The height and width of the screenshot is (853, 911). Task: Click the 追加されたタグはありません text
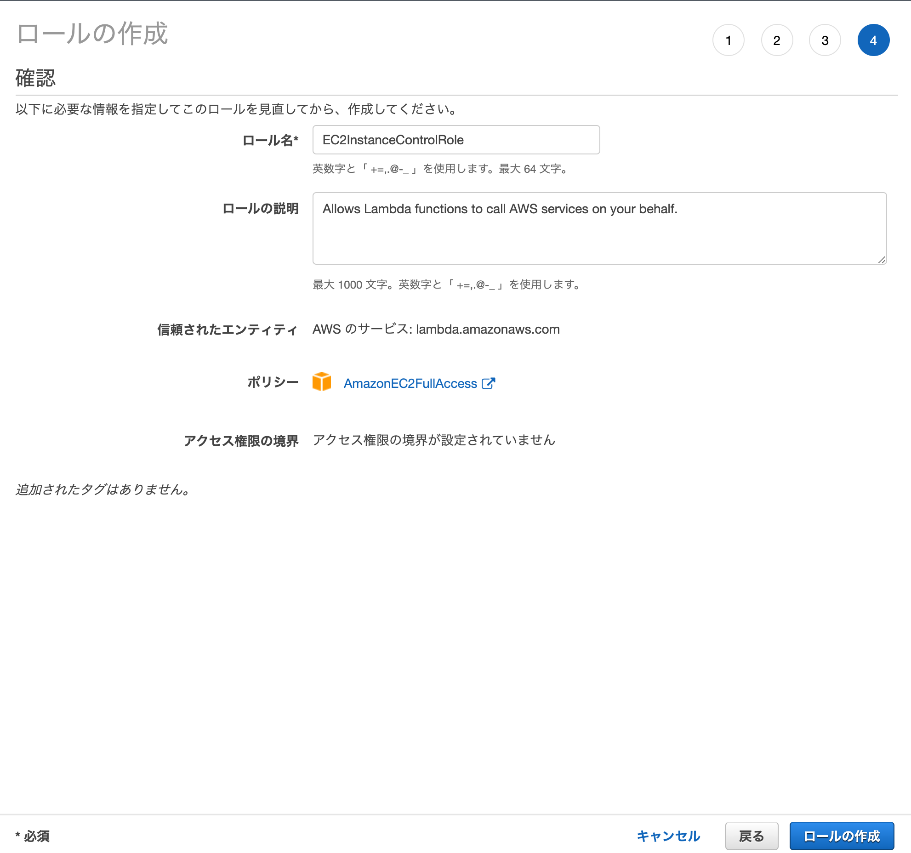click(x=103, y=489)
